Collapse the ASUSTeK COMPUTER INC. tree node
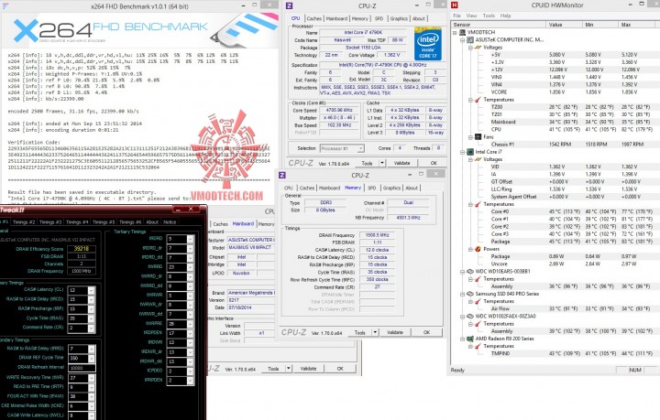Image resolution: width=660 pixels, height=420 pixels. point(463,40)
